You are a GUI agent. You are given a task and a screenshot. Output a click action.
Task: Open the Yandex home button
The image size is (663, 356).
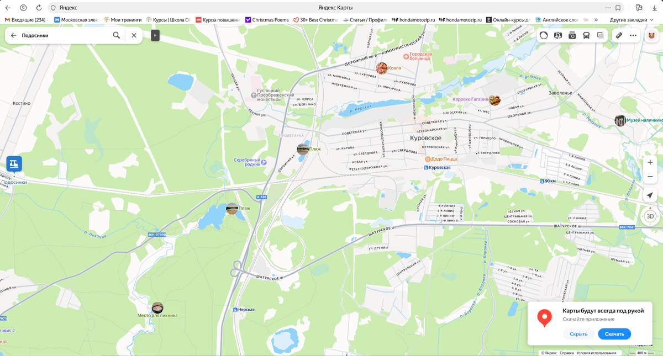[x=23, y=8]
